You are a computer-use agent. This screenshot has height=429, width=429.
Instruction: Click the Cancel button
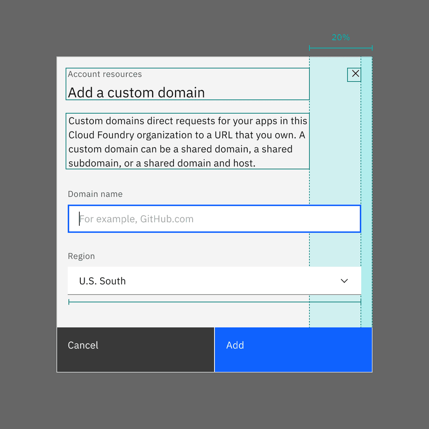tap(135, 349)
